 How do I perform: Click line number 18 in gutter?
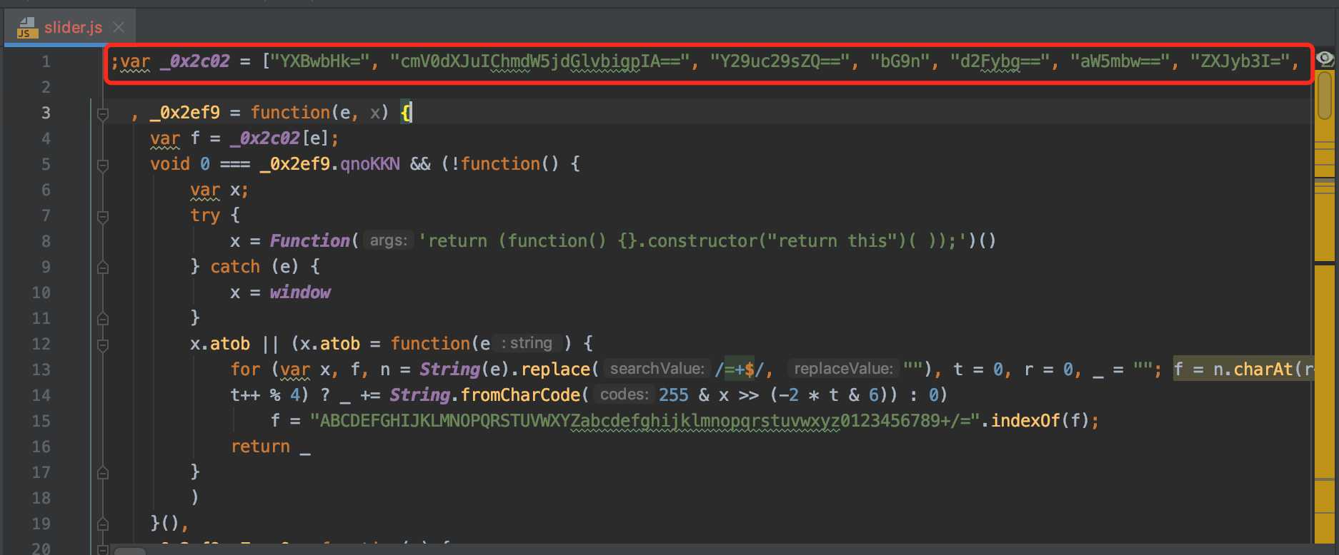pos(41,498)
